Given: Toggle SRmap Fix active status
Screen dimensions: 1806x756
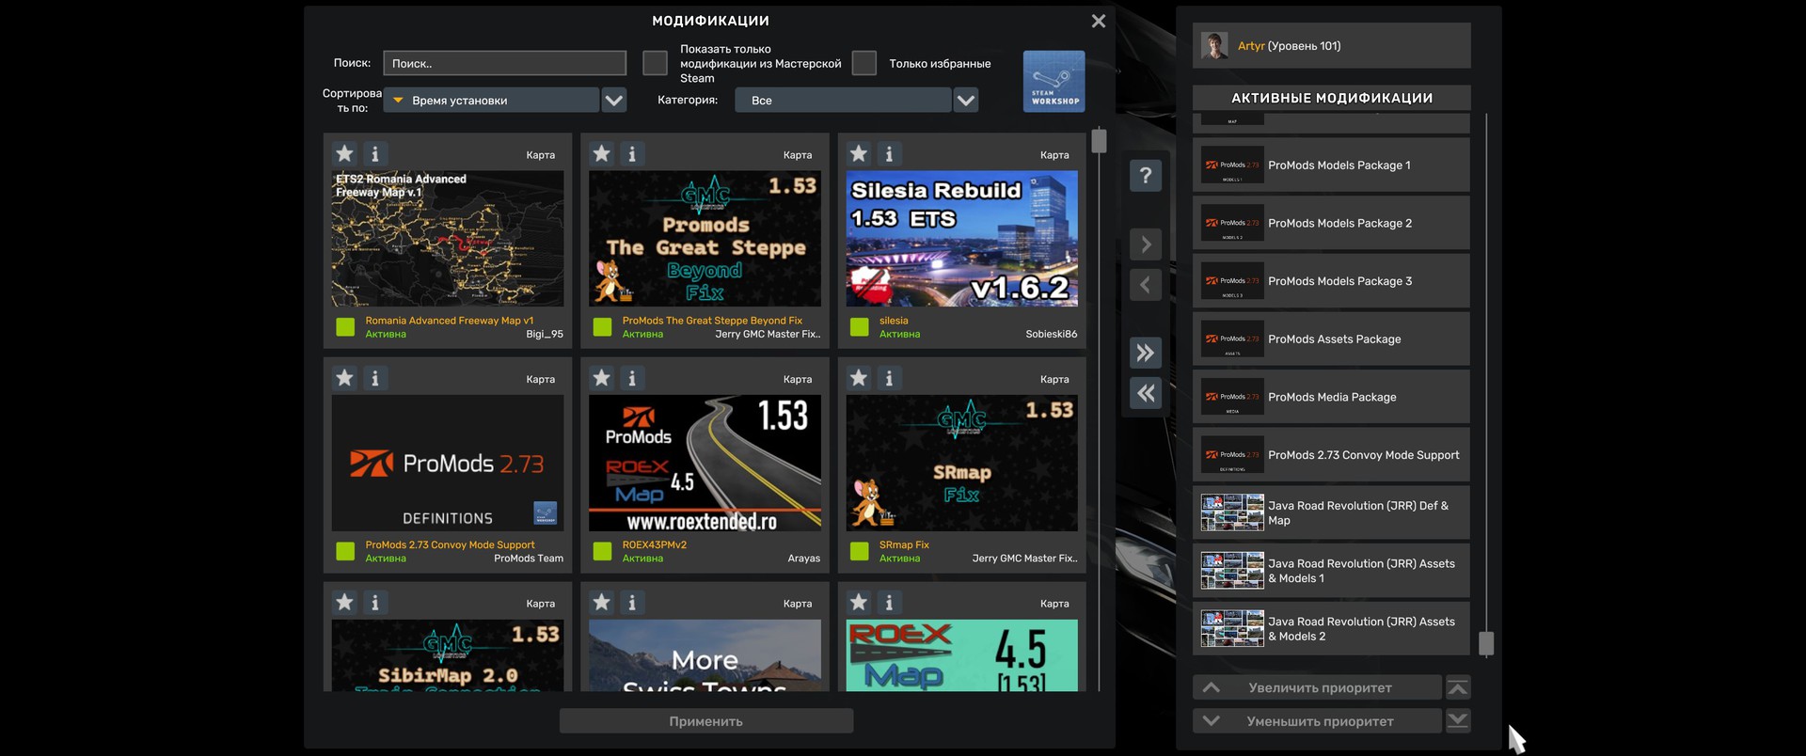Looking at the screenshot, I should [x=859, y=551].
